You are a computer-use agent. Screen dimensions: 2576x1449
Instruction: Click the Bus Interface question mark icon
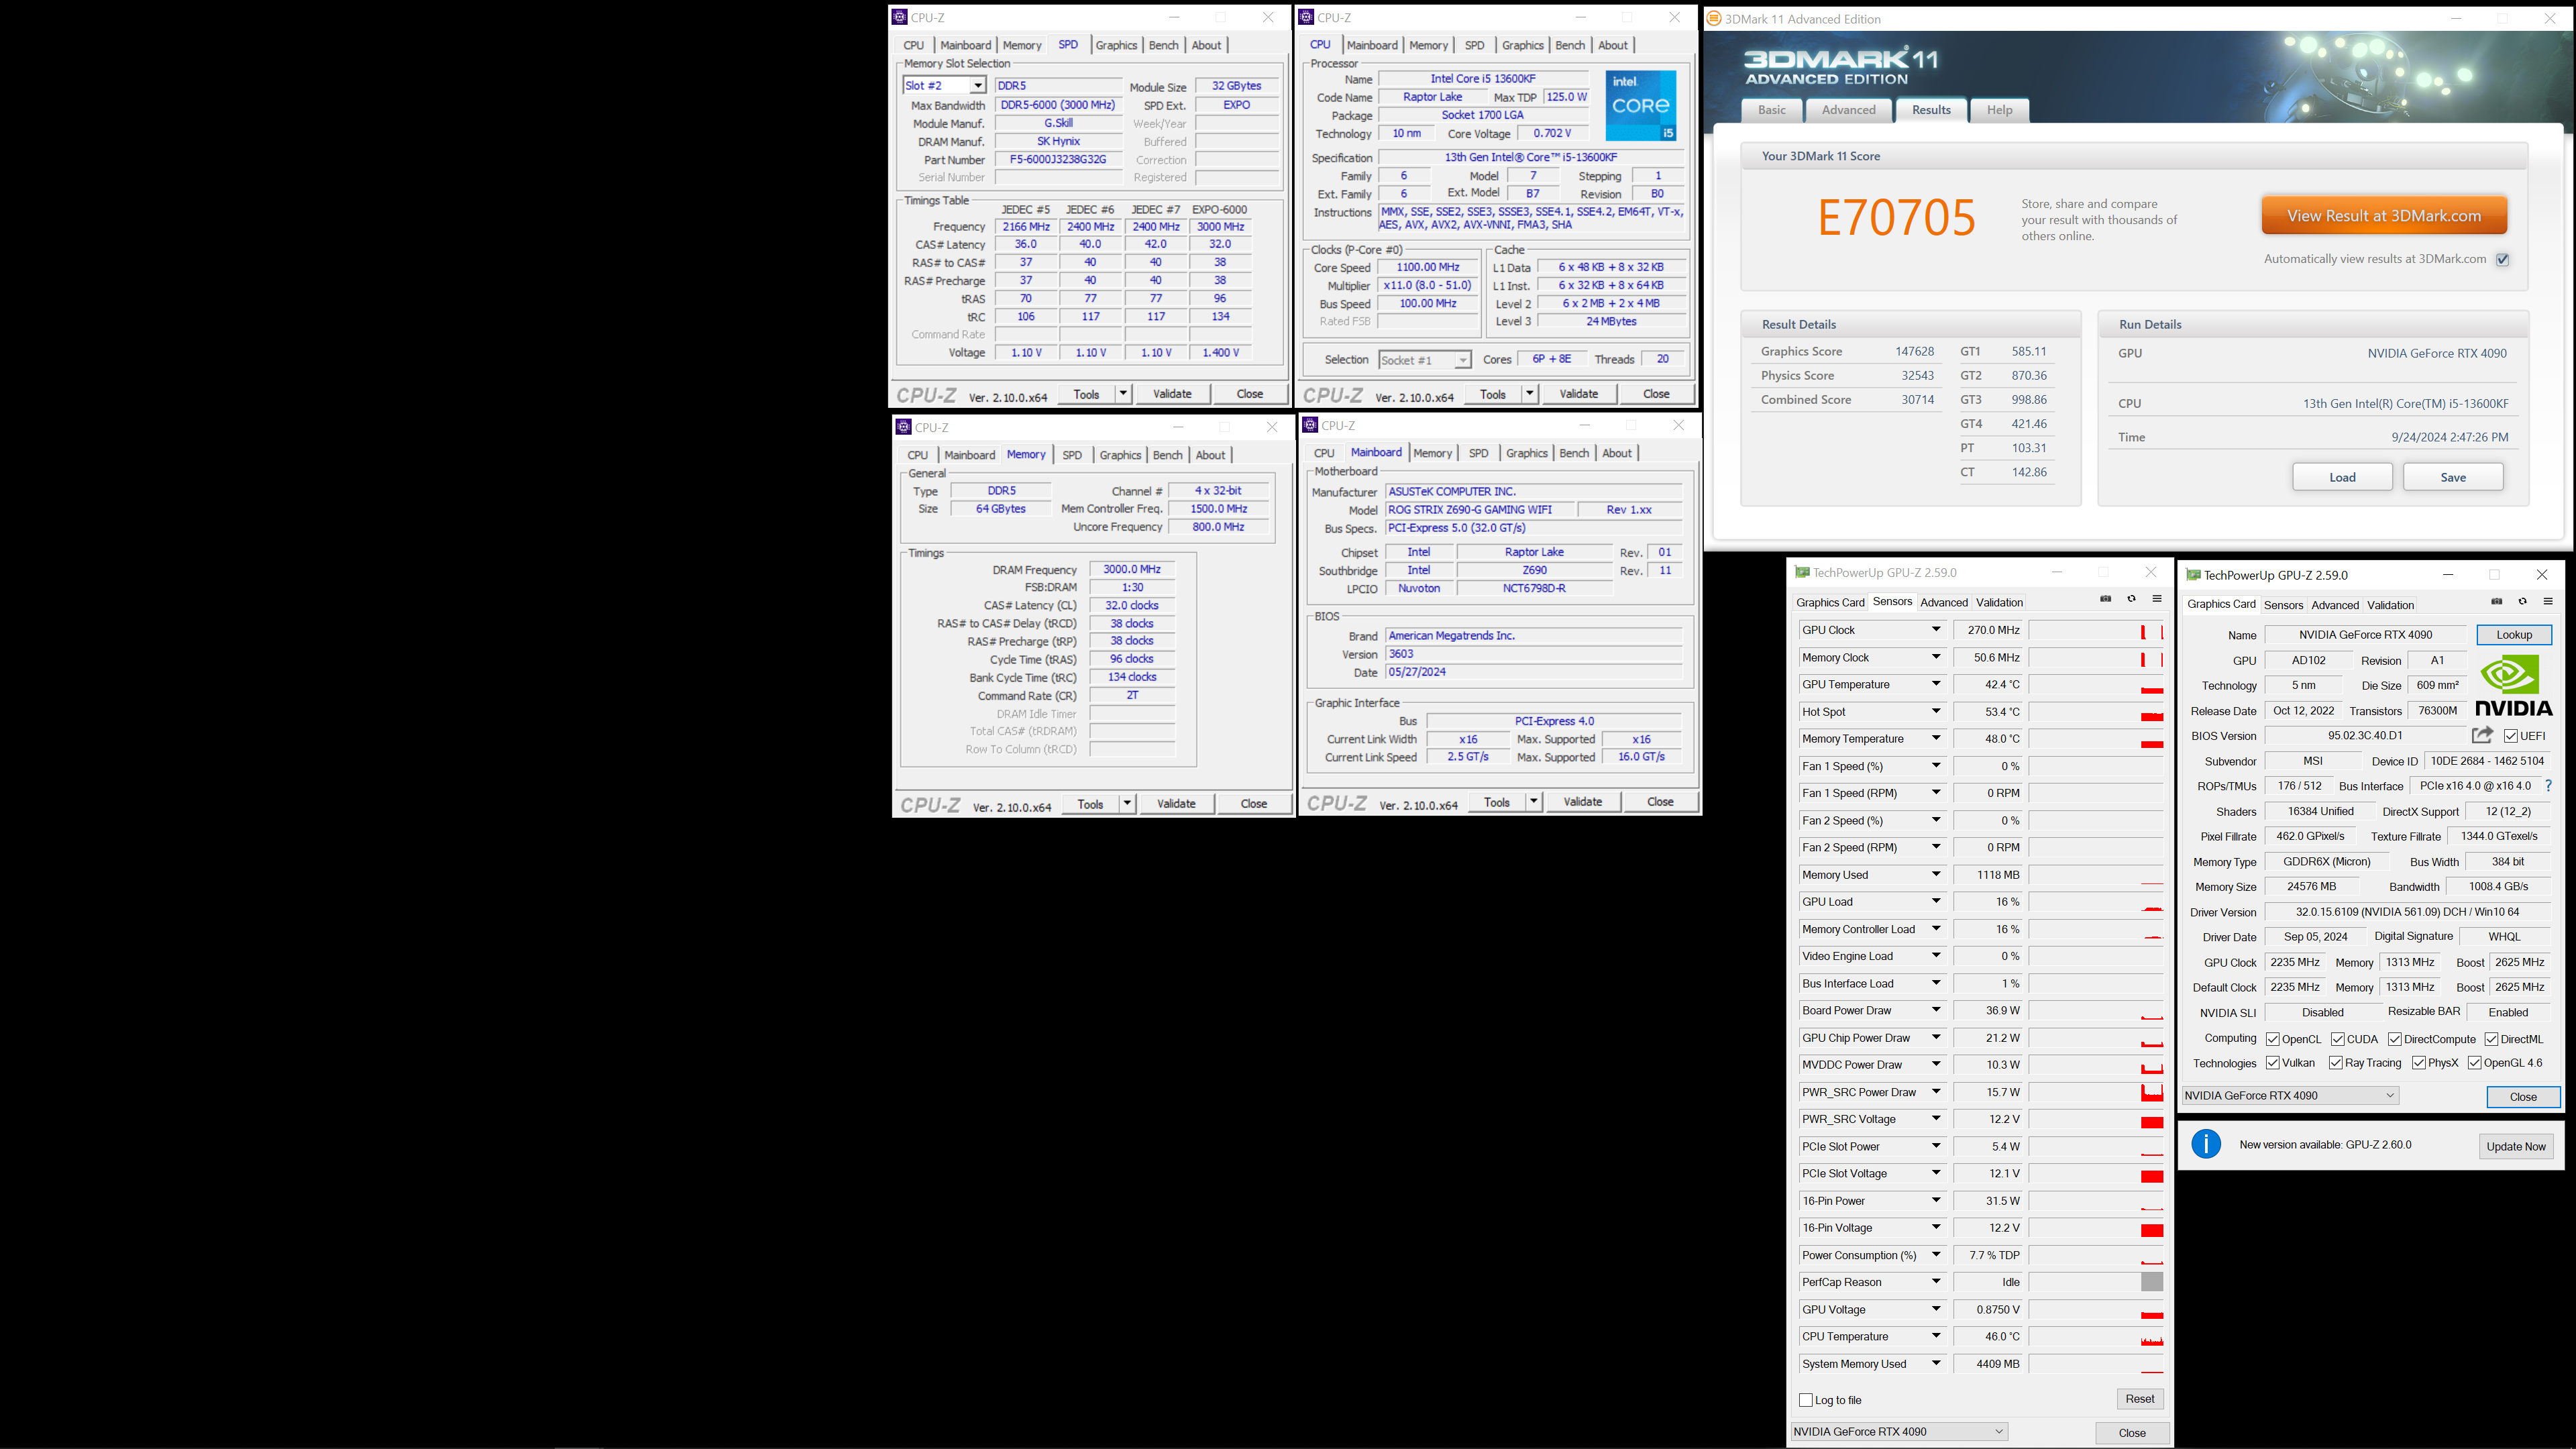2548,786
